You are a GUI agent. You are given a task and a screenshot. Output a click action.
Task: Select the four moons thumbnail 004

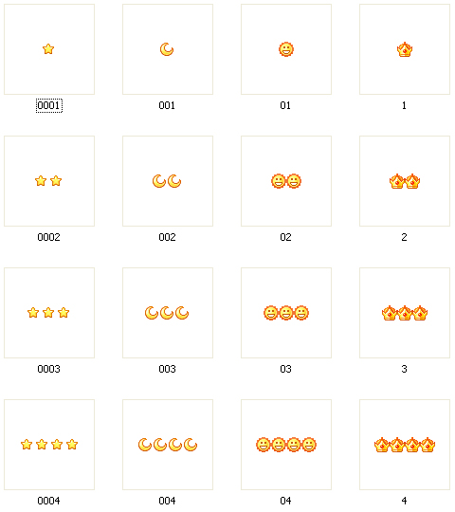pyautogui.click(x=168, y=445)
